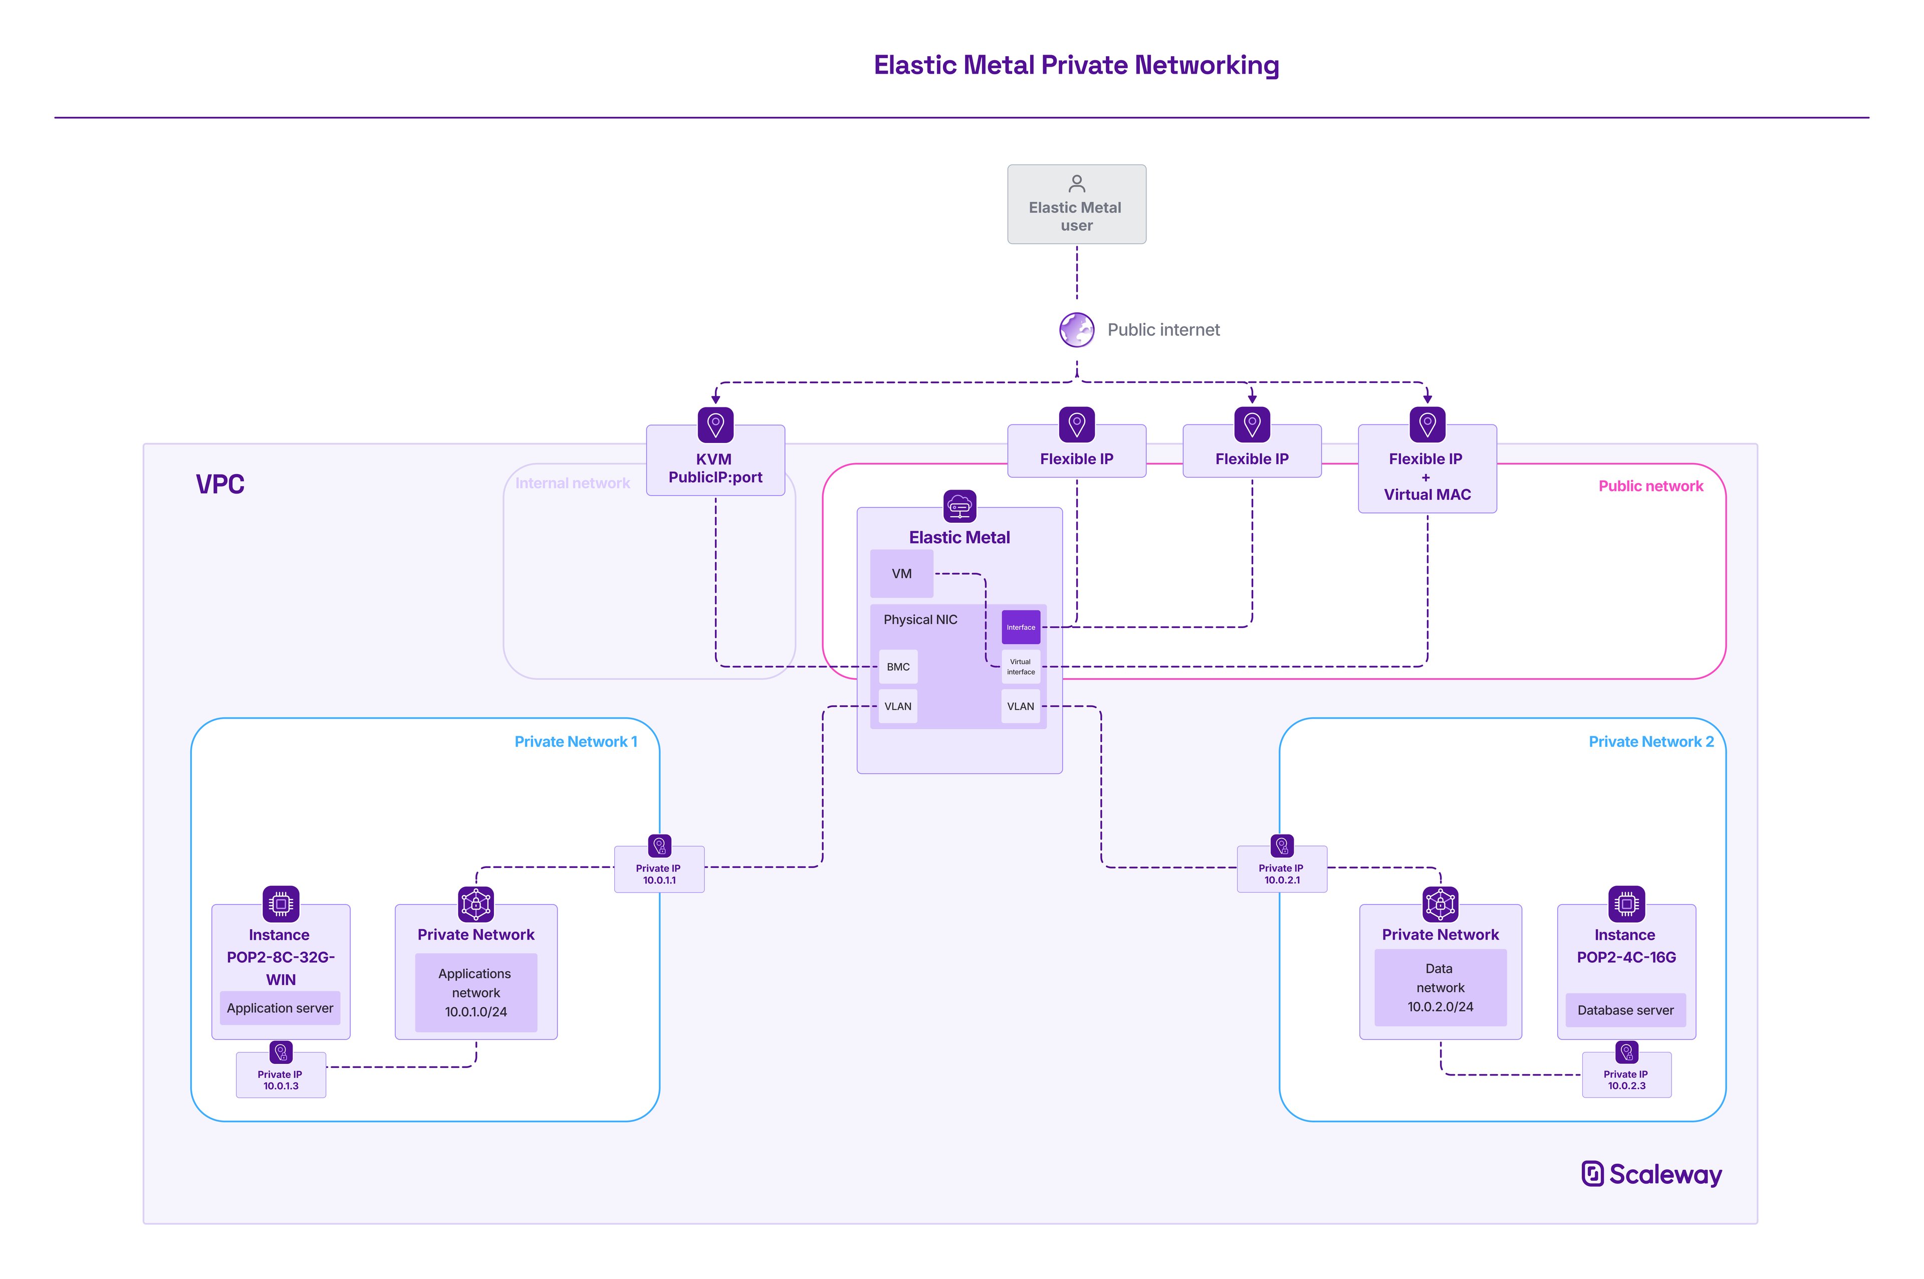This screenshot has height=1279, width=1924.
Task: Click the chip icon above Instance POP2-8C-32G-WIN
Action: 281,904
